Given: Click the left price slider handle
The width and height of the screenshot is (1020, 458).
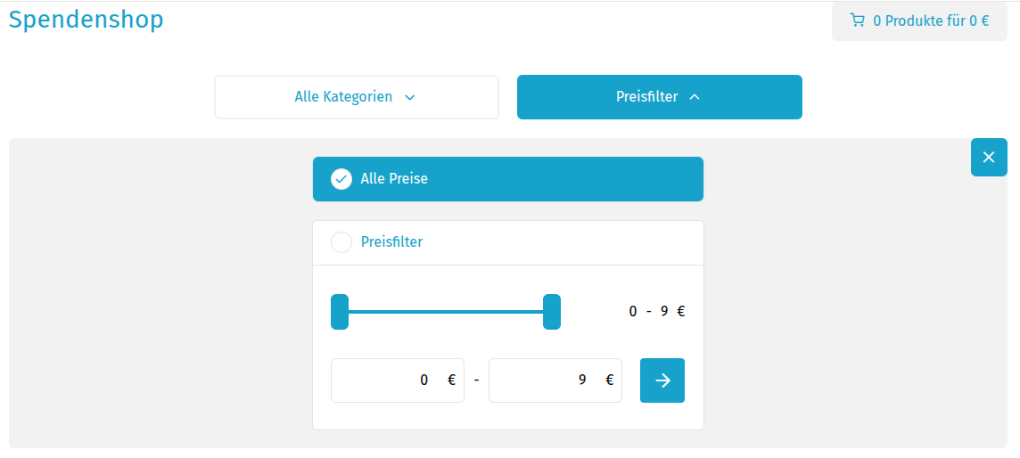Looking at the screenshot, I should [x=340, y=312].
